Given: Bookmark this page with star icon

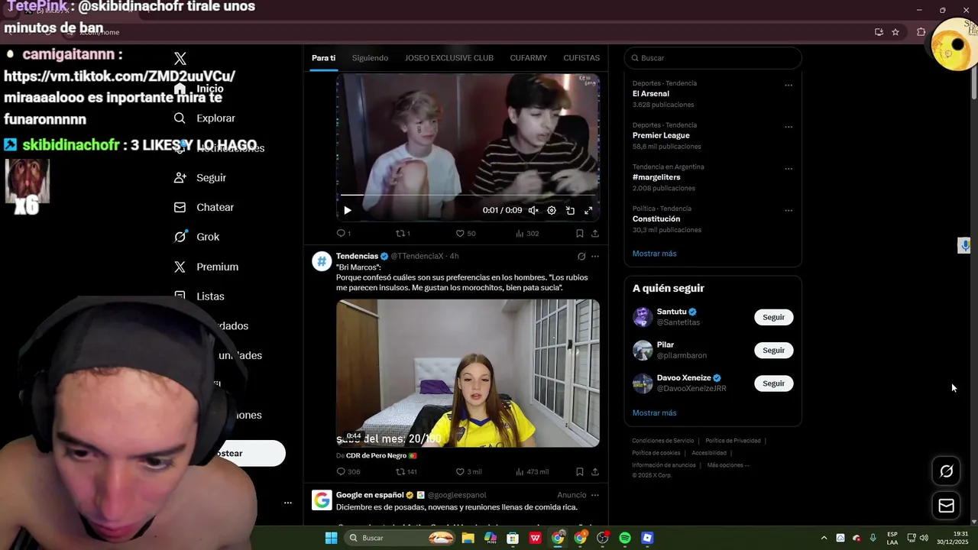Looking at the screenshot, I should pyautogui.click(x=895, y=32).
